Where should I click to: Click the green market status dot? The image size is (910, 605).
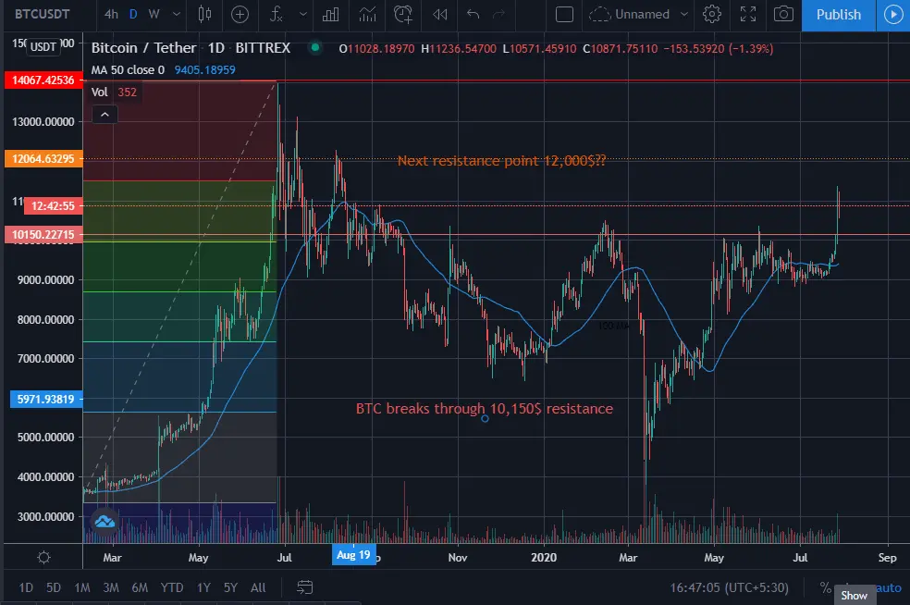(315, 47)
